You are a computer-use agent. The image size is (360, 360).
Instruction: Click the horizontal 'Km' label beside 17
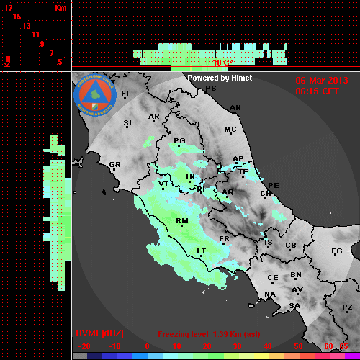60,8
